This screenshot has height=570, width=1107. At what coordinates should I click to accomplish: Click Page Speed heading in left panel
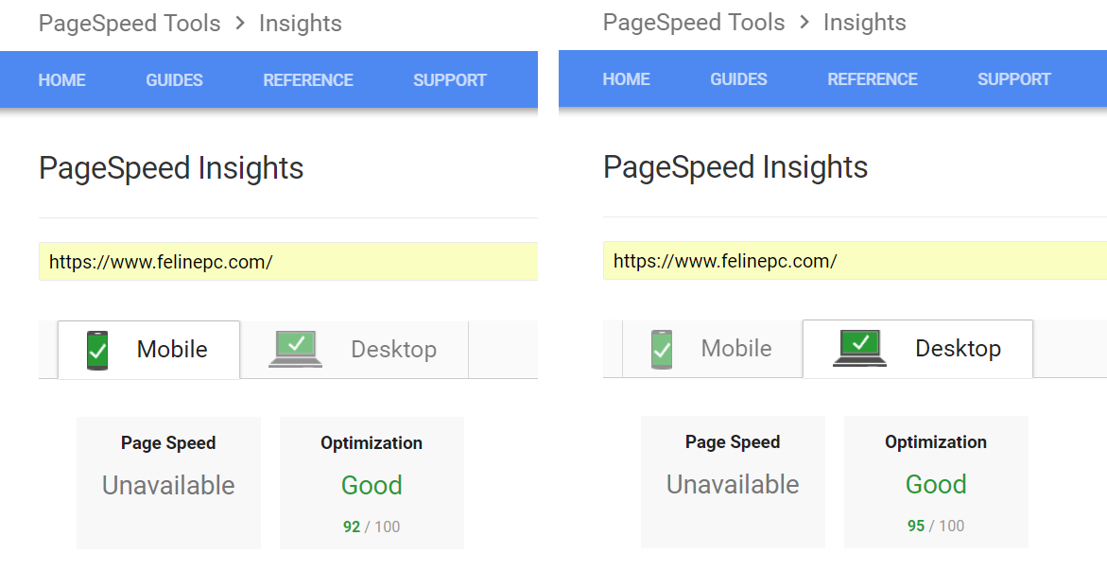coord(168,443)
